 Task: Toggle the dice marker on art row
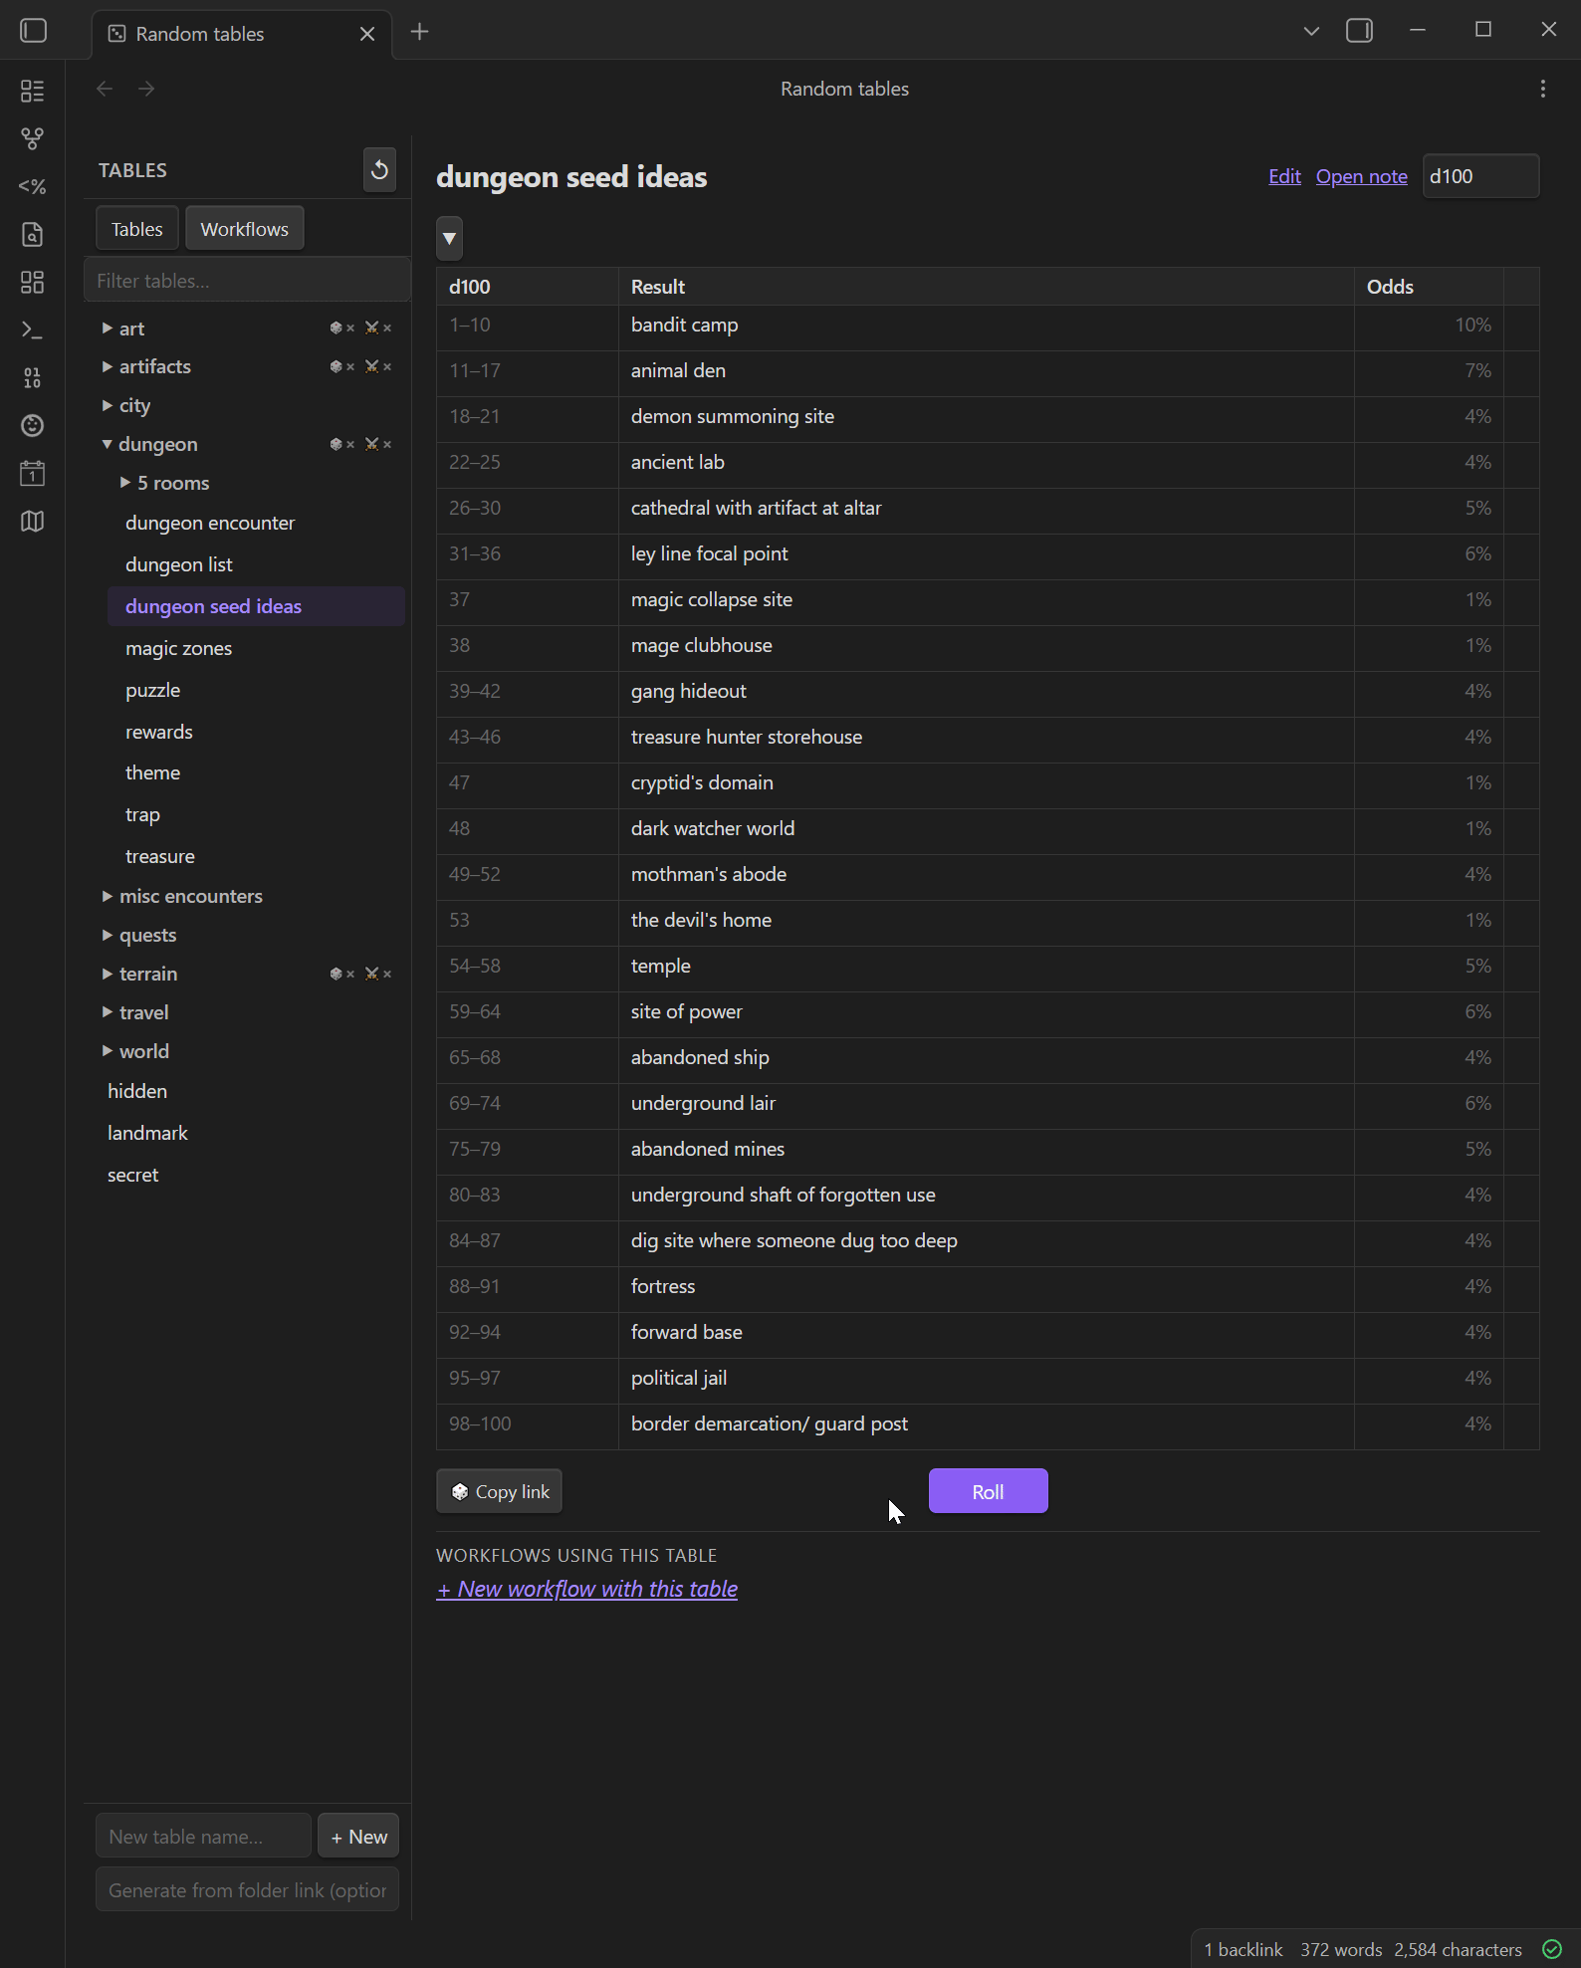(341, 328)
